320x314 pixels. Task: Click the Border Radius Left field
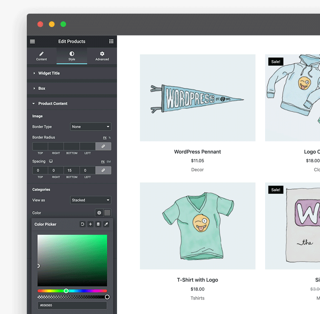[x=87, y=146]
